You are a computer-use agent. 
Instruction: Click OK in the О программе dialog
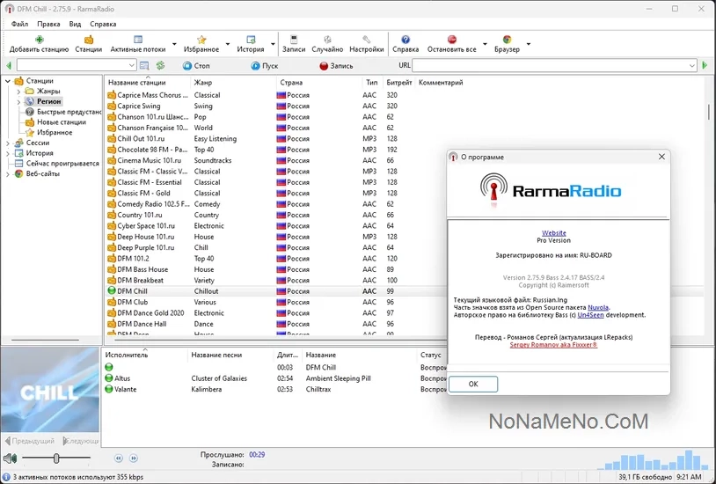[473, 384]
